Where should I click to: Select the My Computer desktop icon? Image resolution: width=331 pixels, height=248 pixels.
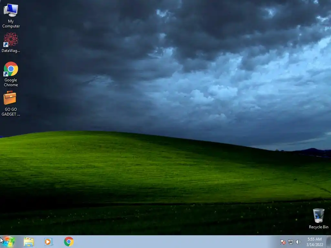pyautogui.click(x=11, y=16)
